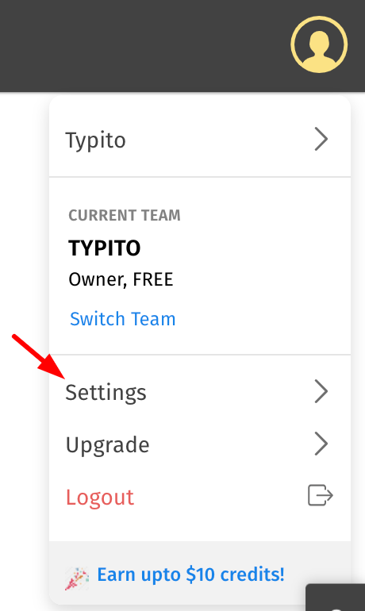
Task: Click the red arrow pointing at Settings
Action: click(x=38, y=356)
